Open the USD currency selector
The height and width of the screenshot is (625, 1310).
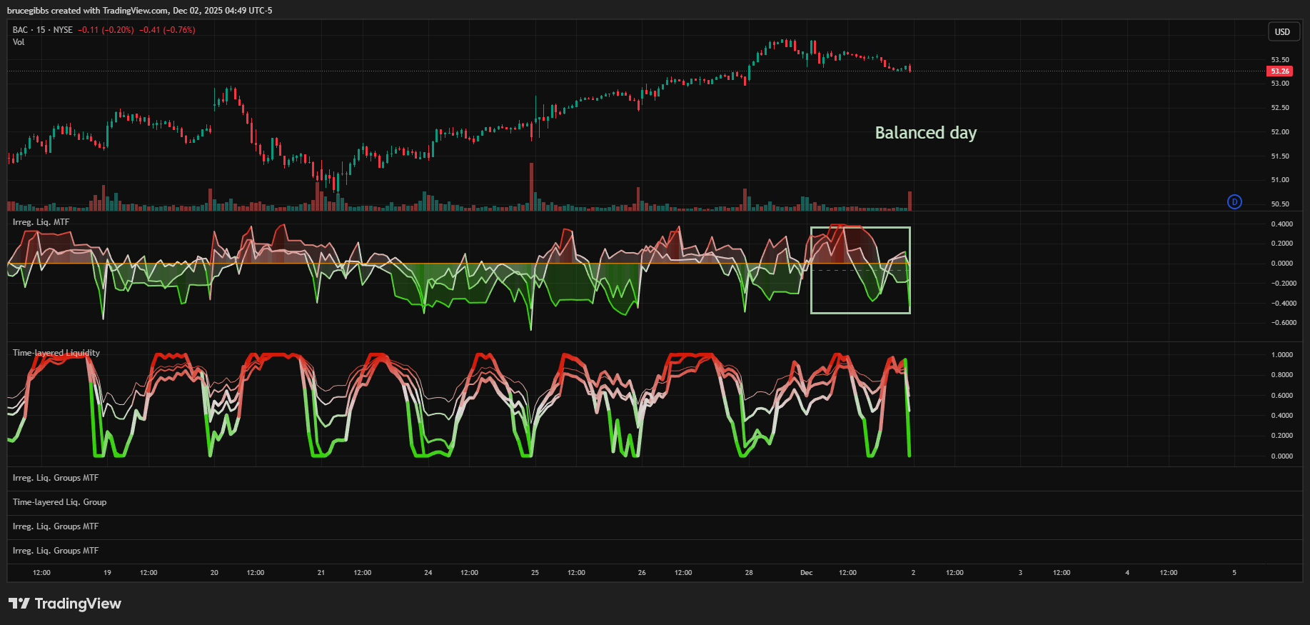click(x=1282, y=32)
